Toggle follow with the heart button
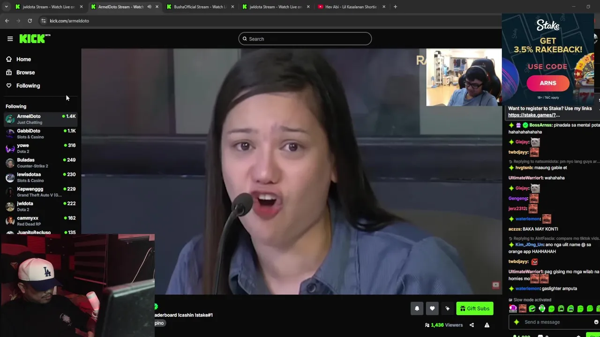This screenshot has width=600, height=337. click(x=432, y=308)
